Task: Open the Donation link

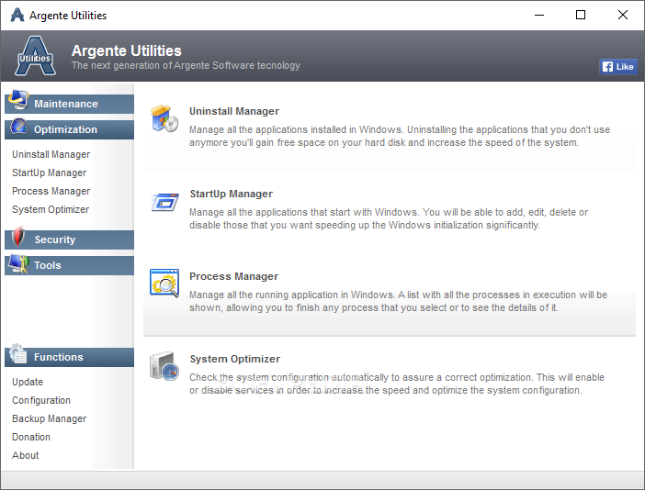Action: (x=31, y=437)
